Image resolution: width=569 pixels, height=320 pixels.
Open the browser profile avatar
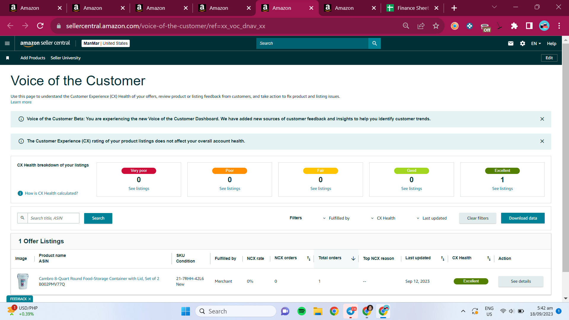tap(544, 26)
